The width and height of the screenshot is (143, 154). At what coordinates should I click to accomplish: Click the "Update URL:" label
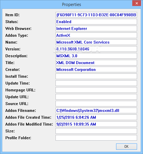pos(17,97)
